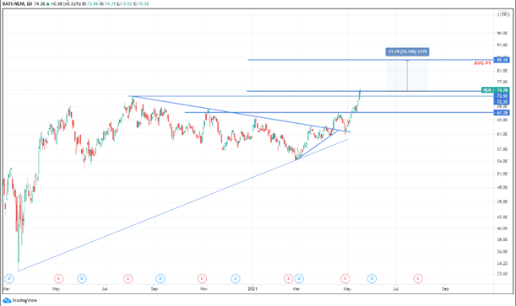Open dividend marker D near first Mar label
This screenshot has width=516, height=306.
coord(9,279)
